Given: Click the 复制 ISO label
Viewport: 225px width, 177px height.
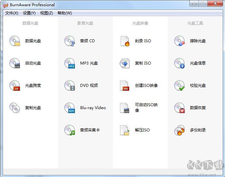Looking at the screenshot, I should coord(143,63).
